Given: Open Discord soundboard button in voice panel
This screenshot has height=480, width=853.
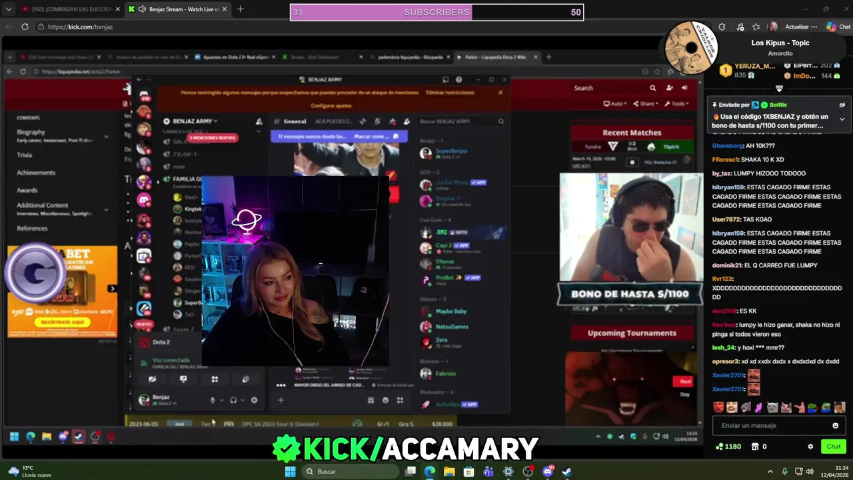Looking at the screenshot, I should 245,379.
